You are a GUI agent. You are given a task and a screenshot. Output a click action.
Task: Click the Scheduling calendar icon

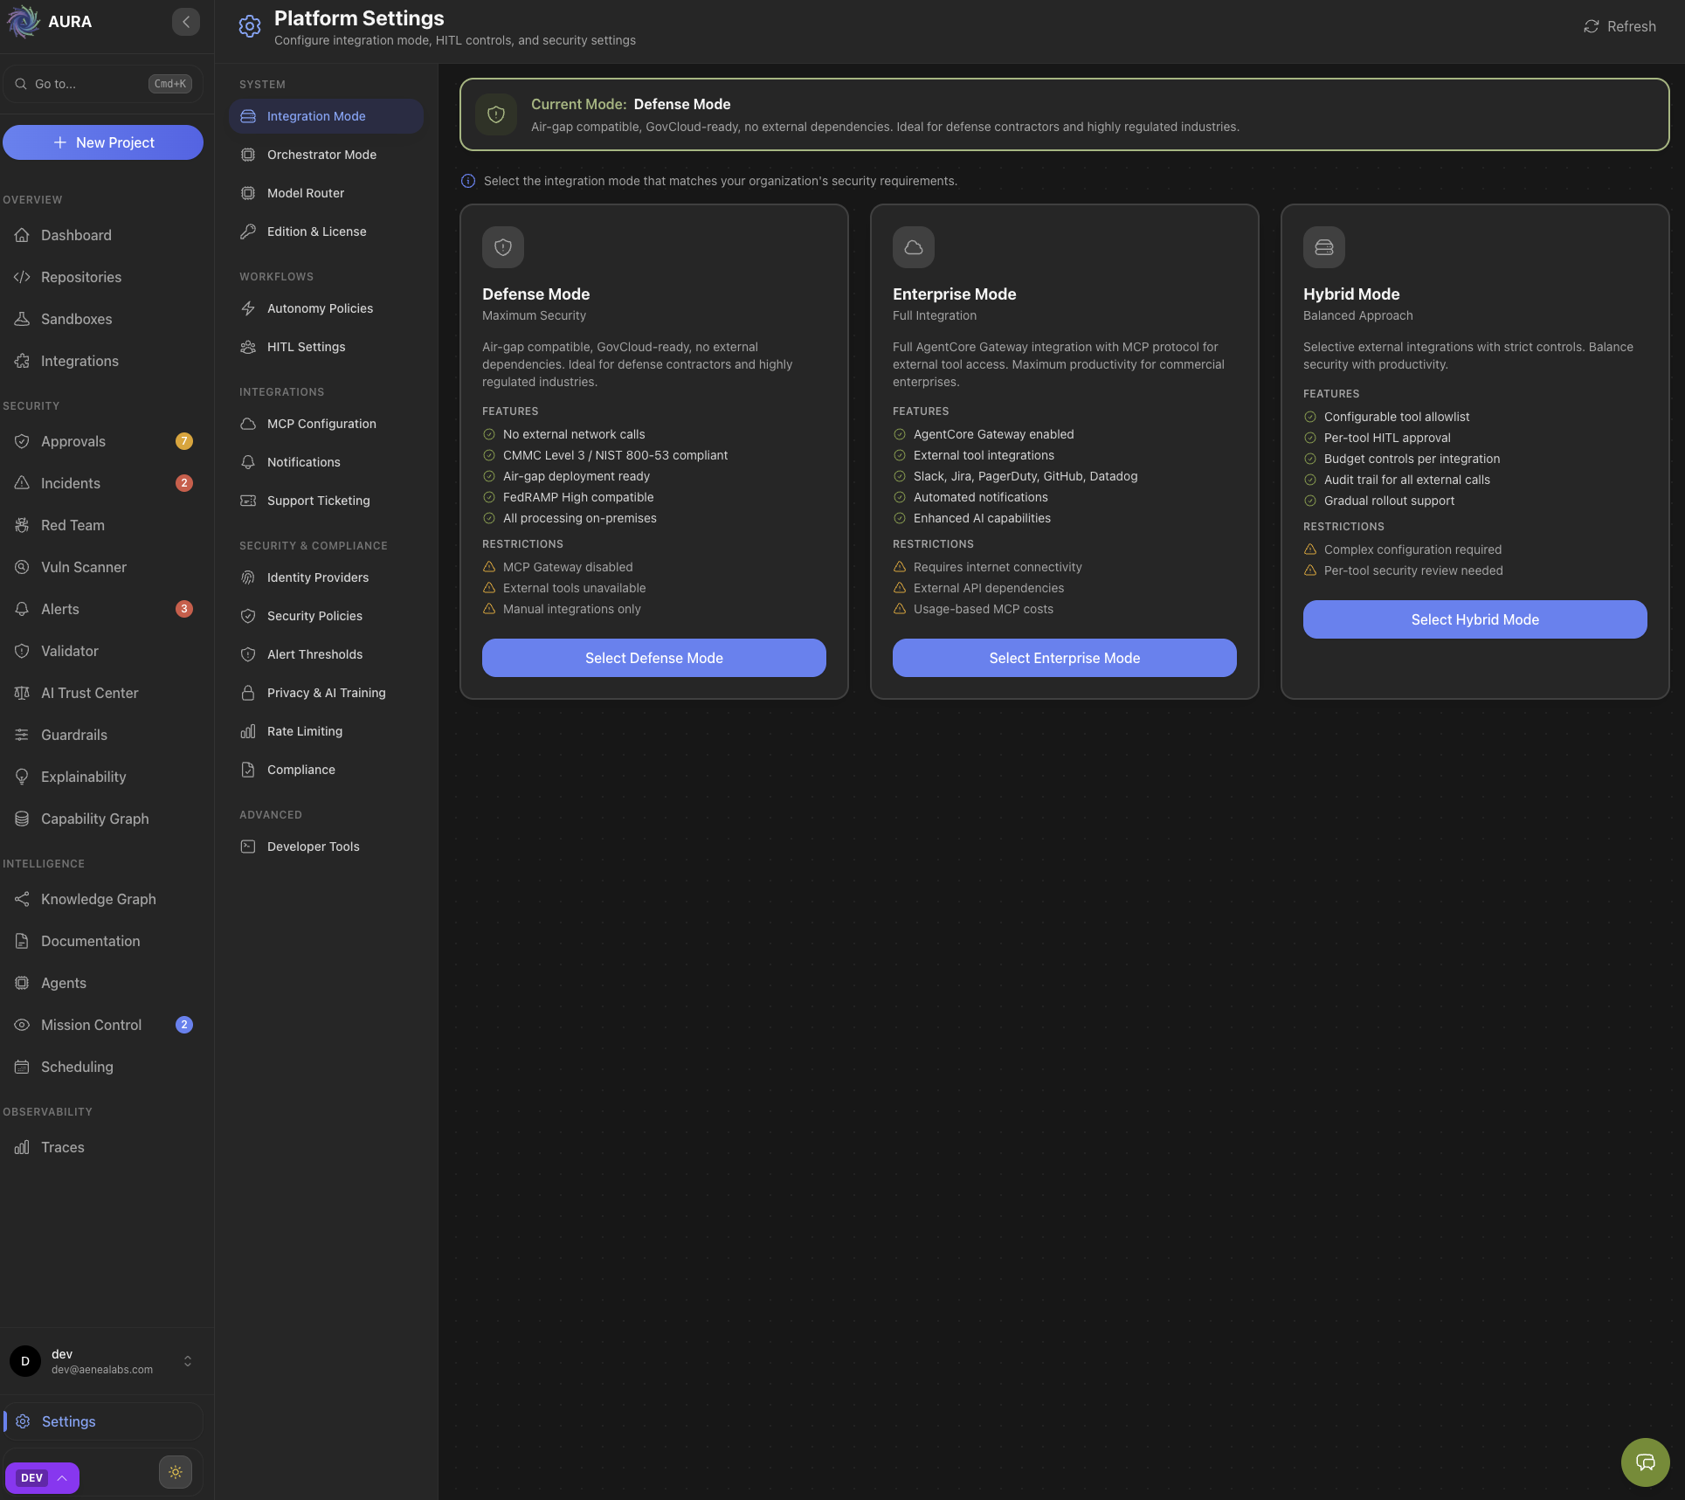coord(22,1067)
